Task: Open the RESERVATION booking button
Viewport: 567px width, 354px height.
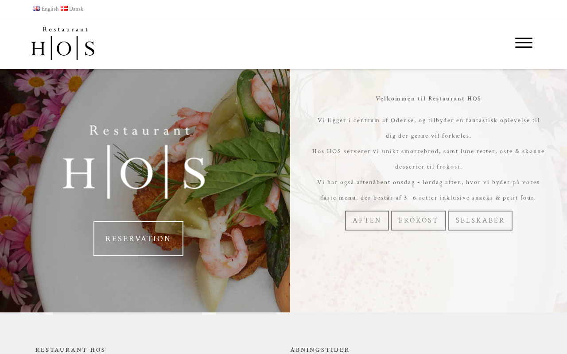Action: [138, 239]
